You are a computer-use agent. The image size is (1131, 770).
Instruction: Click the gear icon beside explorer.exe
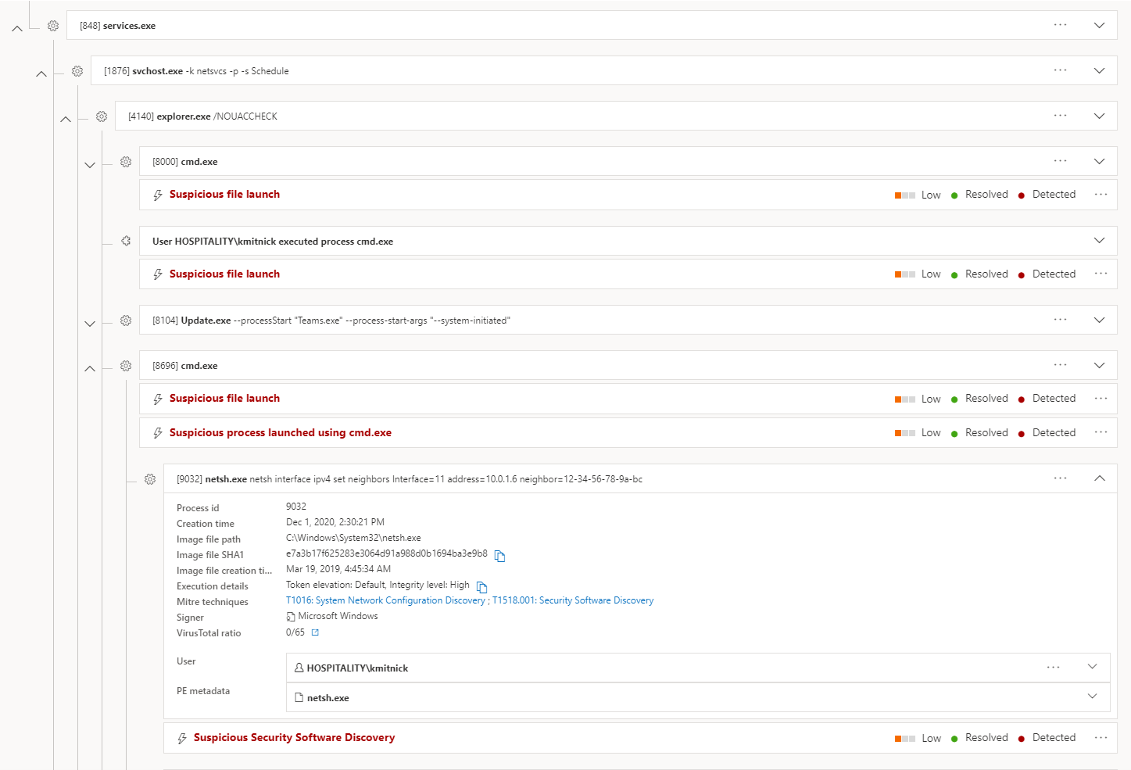[x=102, y=116]
